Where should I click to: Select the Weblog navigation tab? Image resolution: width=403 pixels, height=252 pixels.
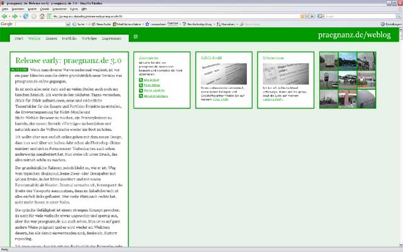coord(34,38)
